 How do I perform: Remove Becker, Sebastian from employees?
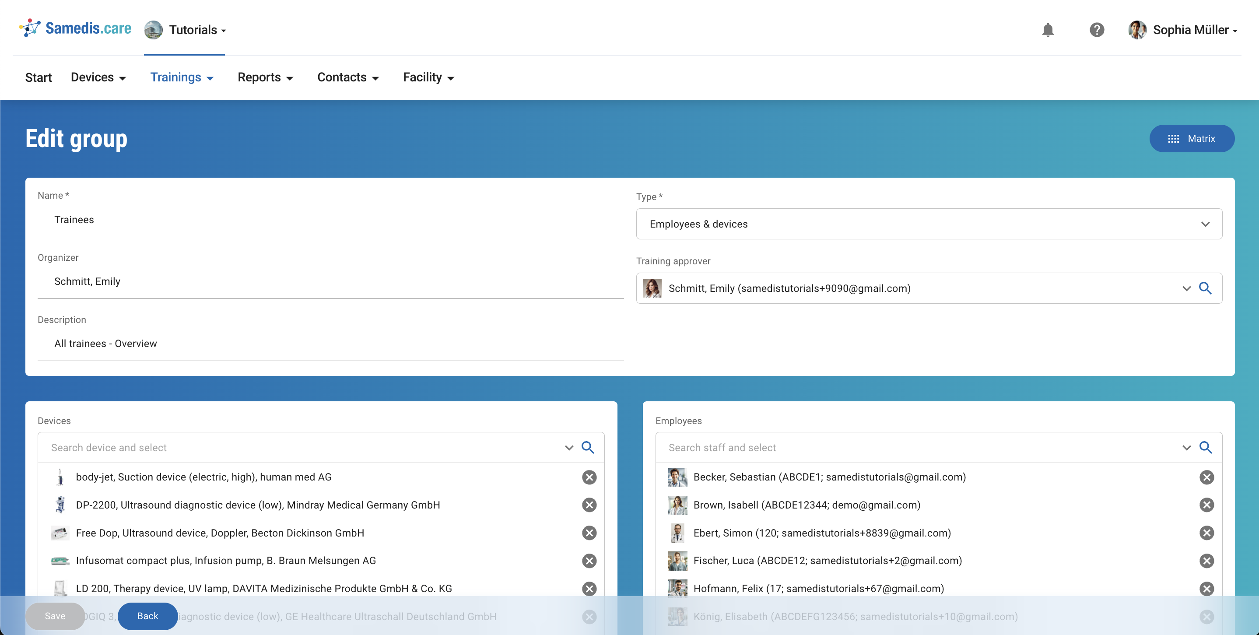(1206, 477)
